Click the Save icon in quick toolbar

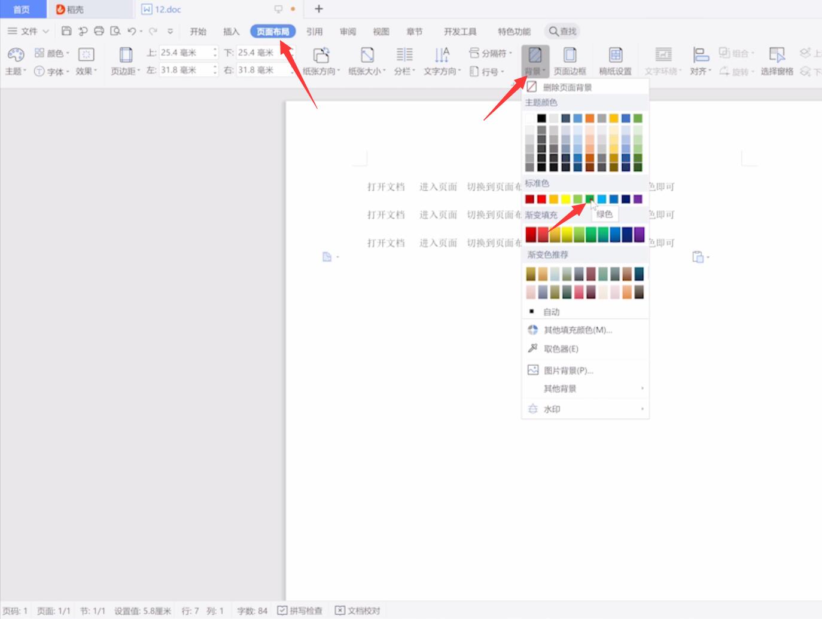pos(66,31)
